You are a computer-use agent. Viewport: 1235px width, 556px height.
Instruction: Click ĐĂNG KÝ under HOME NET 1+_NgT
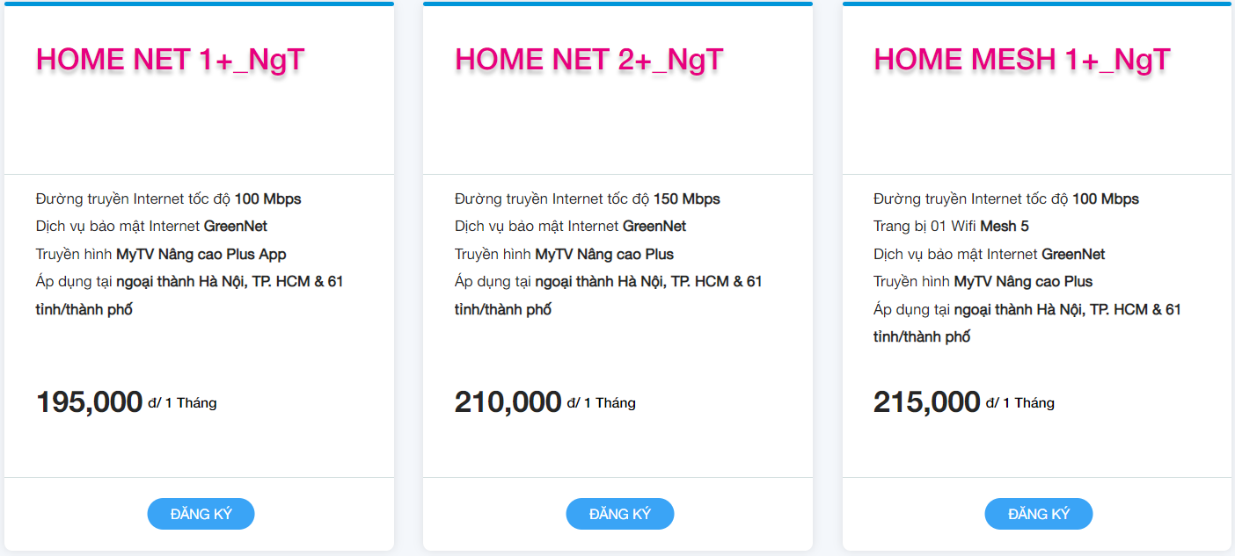coord(201,514)
